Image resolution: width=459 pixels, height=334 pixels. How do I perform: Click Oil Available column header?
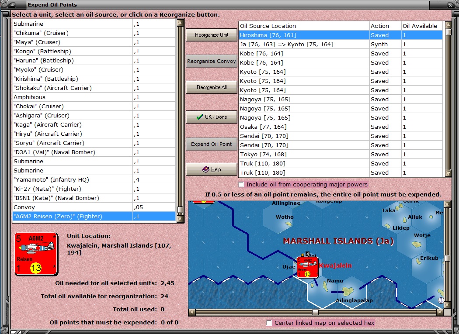point(422,26)
